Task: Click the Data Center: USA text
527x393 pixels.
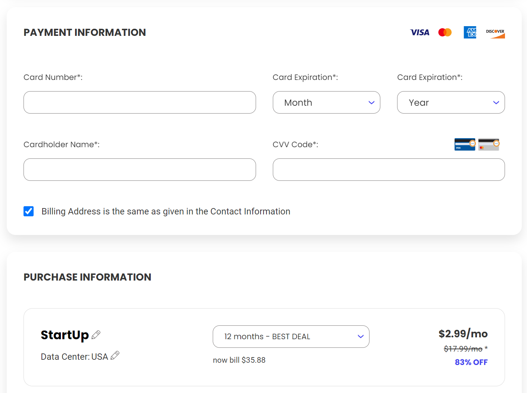Action: click(74, 357)
